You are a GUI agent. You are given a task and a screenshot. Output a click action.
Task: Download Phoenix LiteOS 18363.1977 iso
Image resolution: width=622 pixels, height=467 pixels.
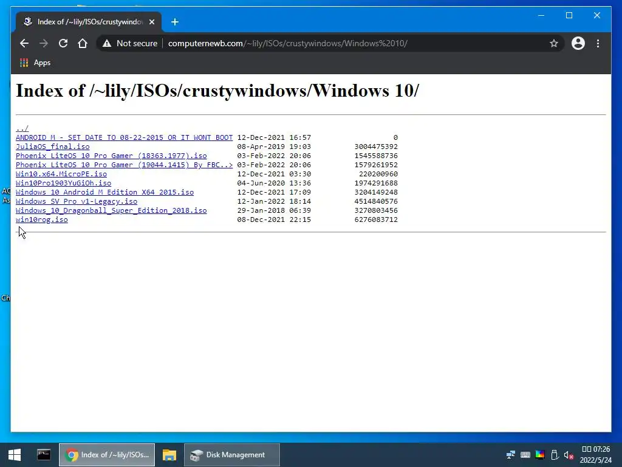[111, 156]
